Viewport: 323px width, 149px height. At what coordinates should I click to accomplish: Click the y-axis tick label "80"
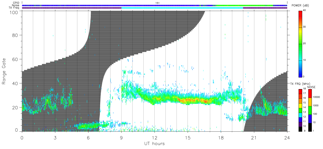[x=15, y=35]
